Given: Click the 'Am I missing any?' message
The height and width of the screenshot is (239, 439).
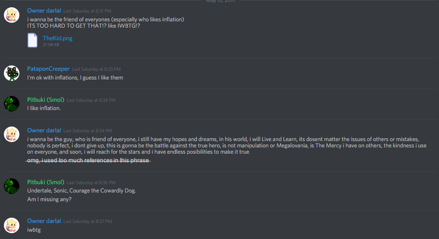Looking at the screenshot, I should 49,199.
